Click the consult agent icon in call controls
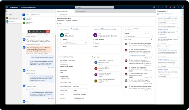The width and height of the screenshot is (189, 110). click(37, 31)
